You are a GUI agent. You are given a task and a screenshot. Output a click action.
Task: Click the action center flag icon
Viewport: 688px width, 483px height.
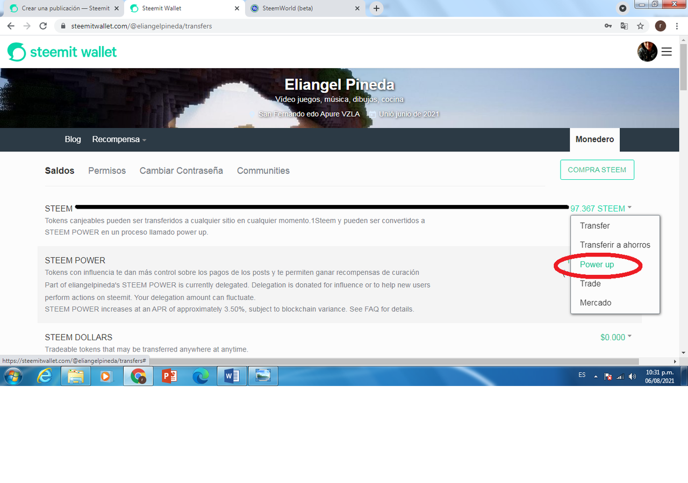608,376
